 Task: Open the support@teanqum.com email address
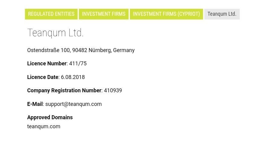(x=73, y=104)
